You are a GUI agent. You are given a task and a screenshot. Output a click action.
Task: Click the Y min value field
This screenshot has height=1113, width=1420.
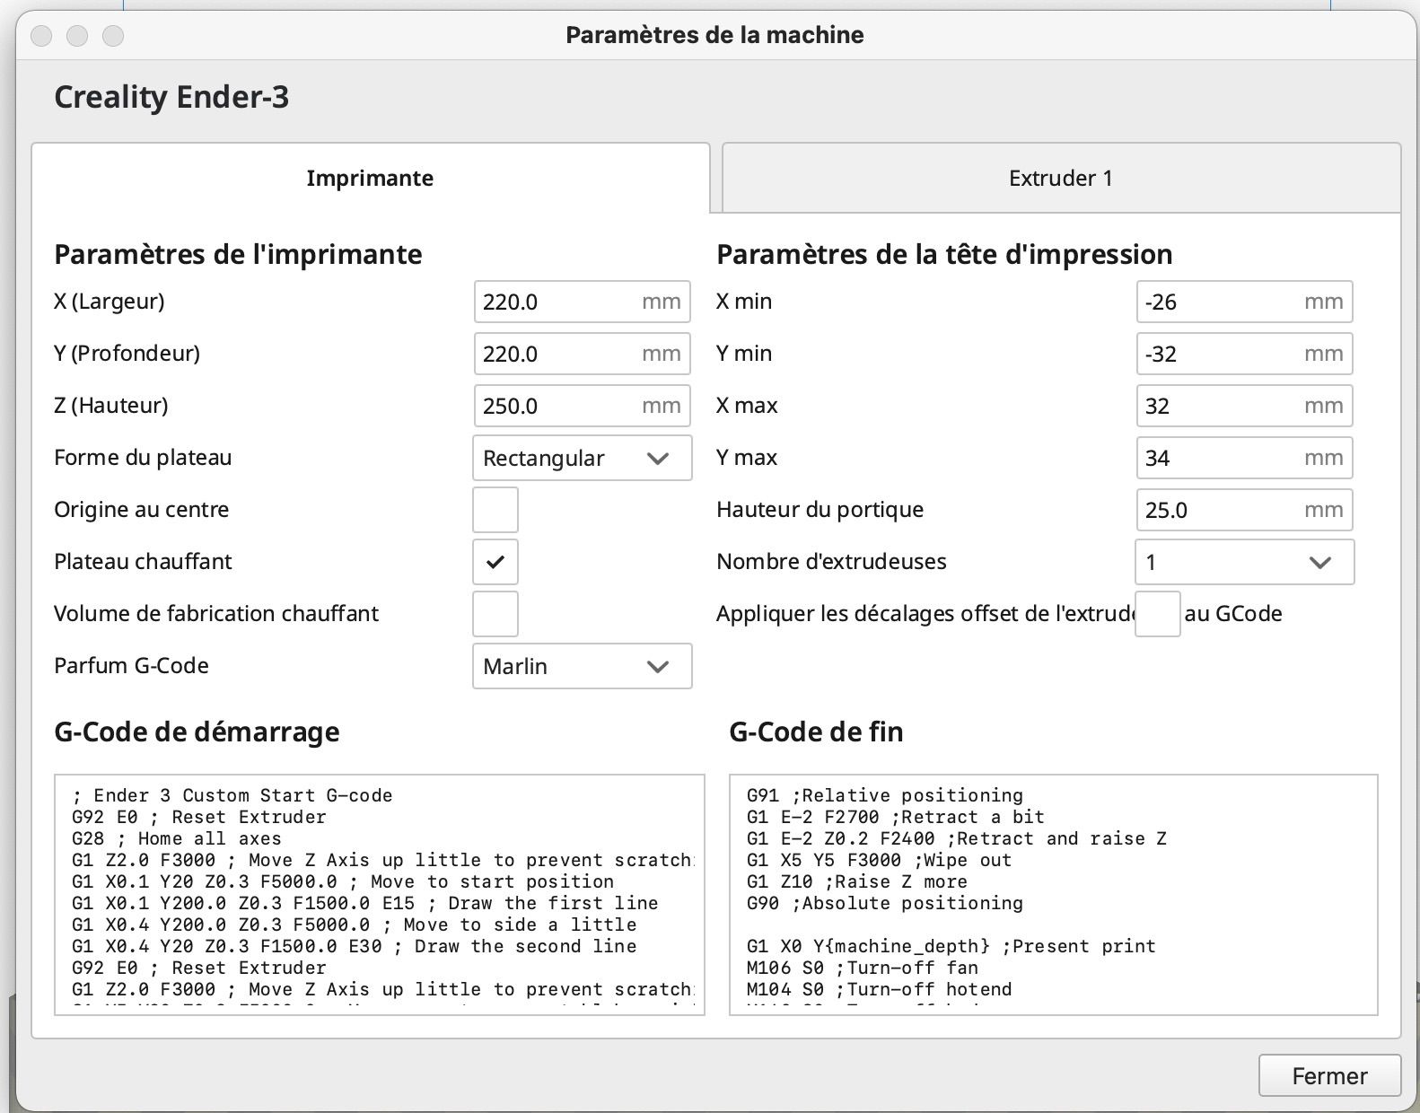point(1244,354)
